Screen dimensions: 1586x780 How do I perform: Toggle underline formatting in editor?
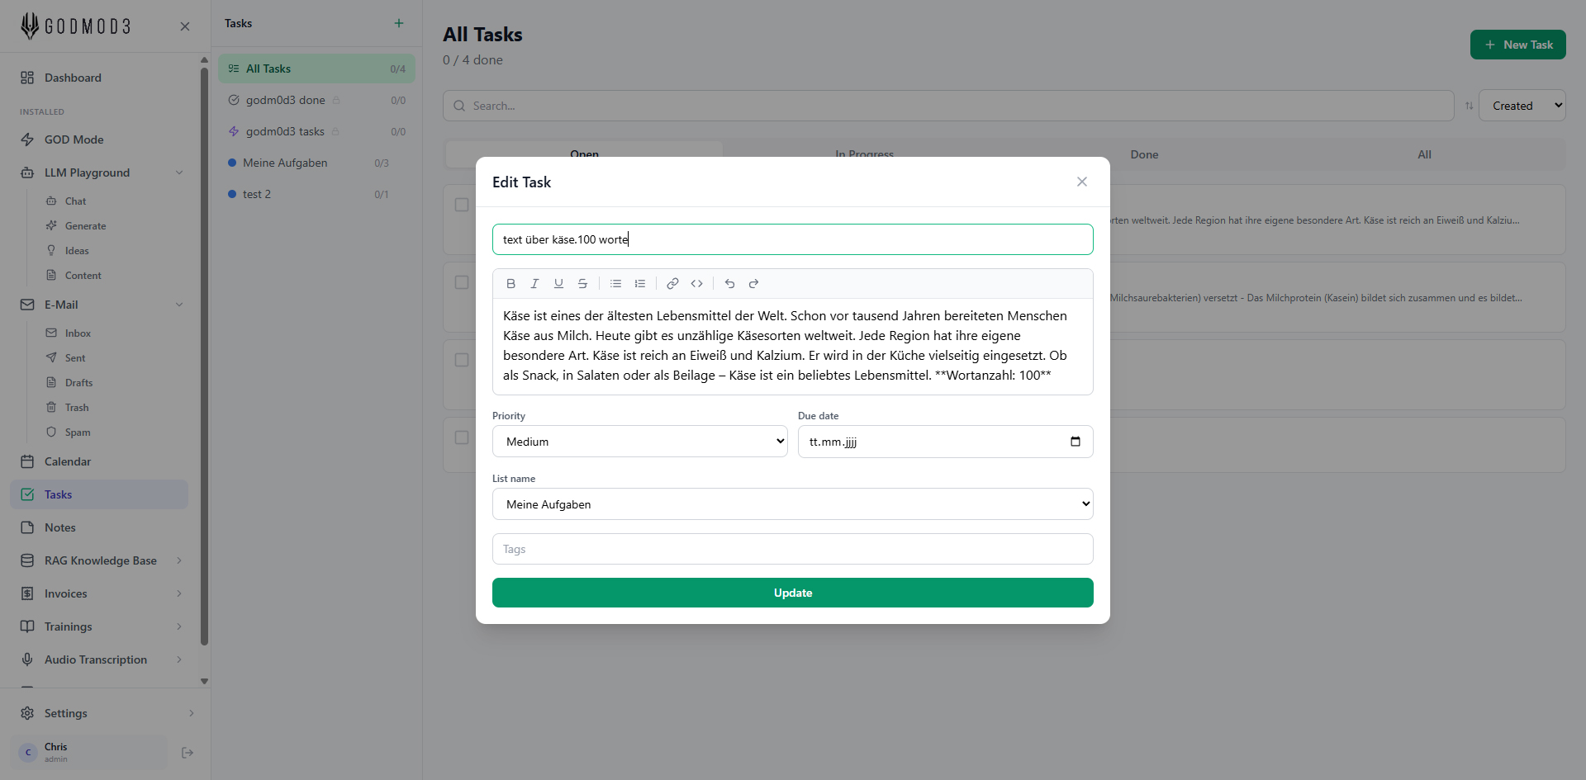point(558,284)
